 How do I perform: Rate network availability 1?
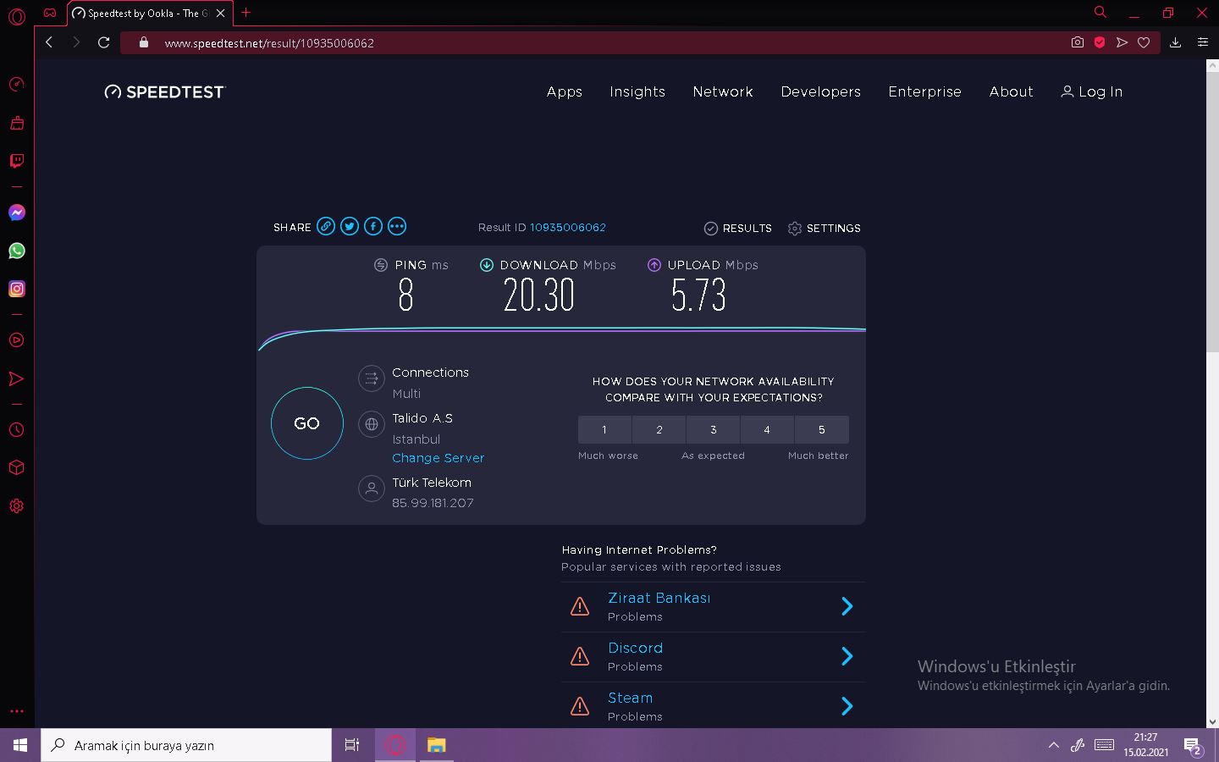pos(604,429)
